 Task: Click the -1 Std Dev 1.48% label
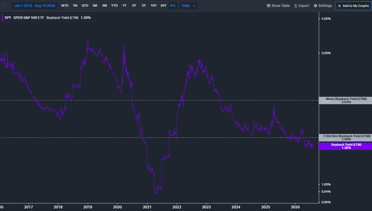[x=346, y=137]
